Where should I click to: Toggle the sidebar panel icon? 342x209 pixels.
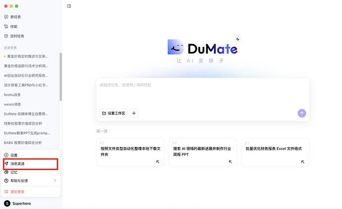point(69,6)
